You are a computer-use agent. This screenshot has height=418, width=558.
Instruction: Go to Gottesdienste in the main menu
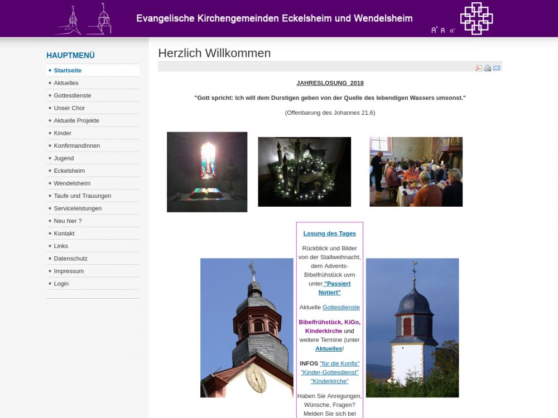(73, 95)
